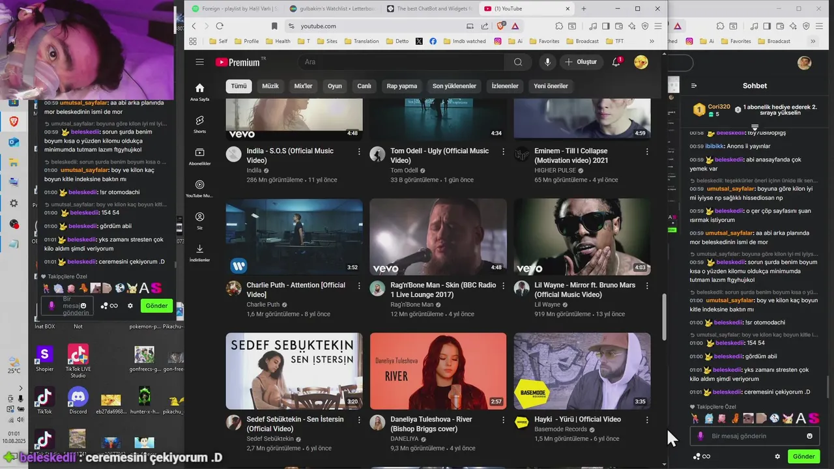Screen dimensions: 834x469
Task: Open options menu for Tom Odell Ugly video
Action: coord(503,151)
